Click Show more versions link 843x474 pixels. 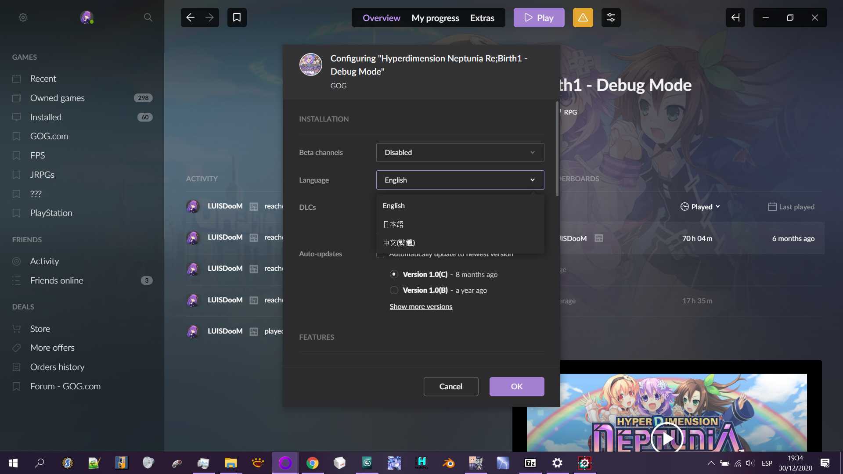421,306
